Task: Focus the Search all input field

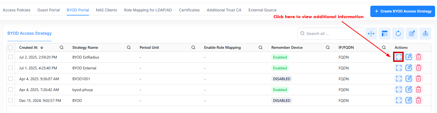Action: tap(332, 34)
